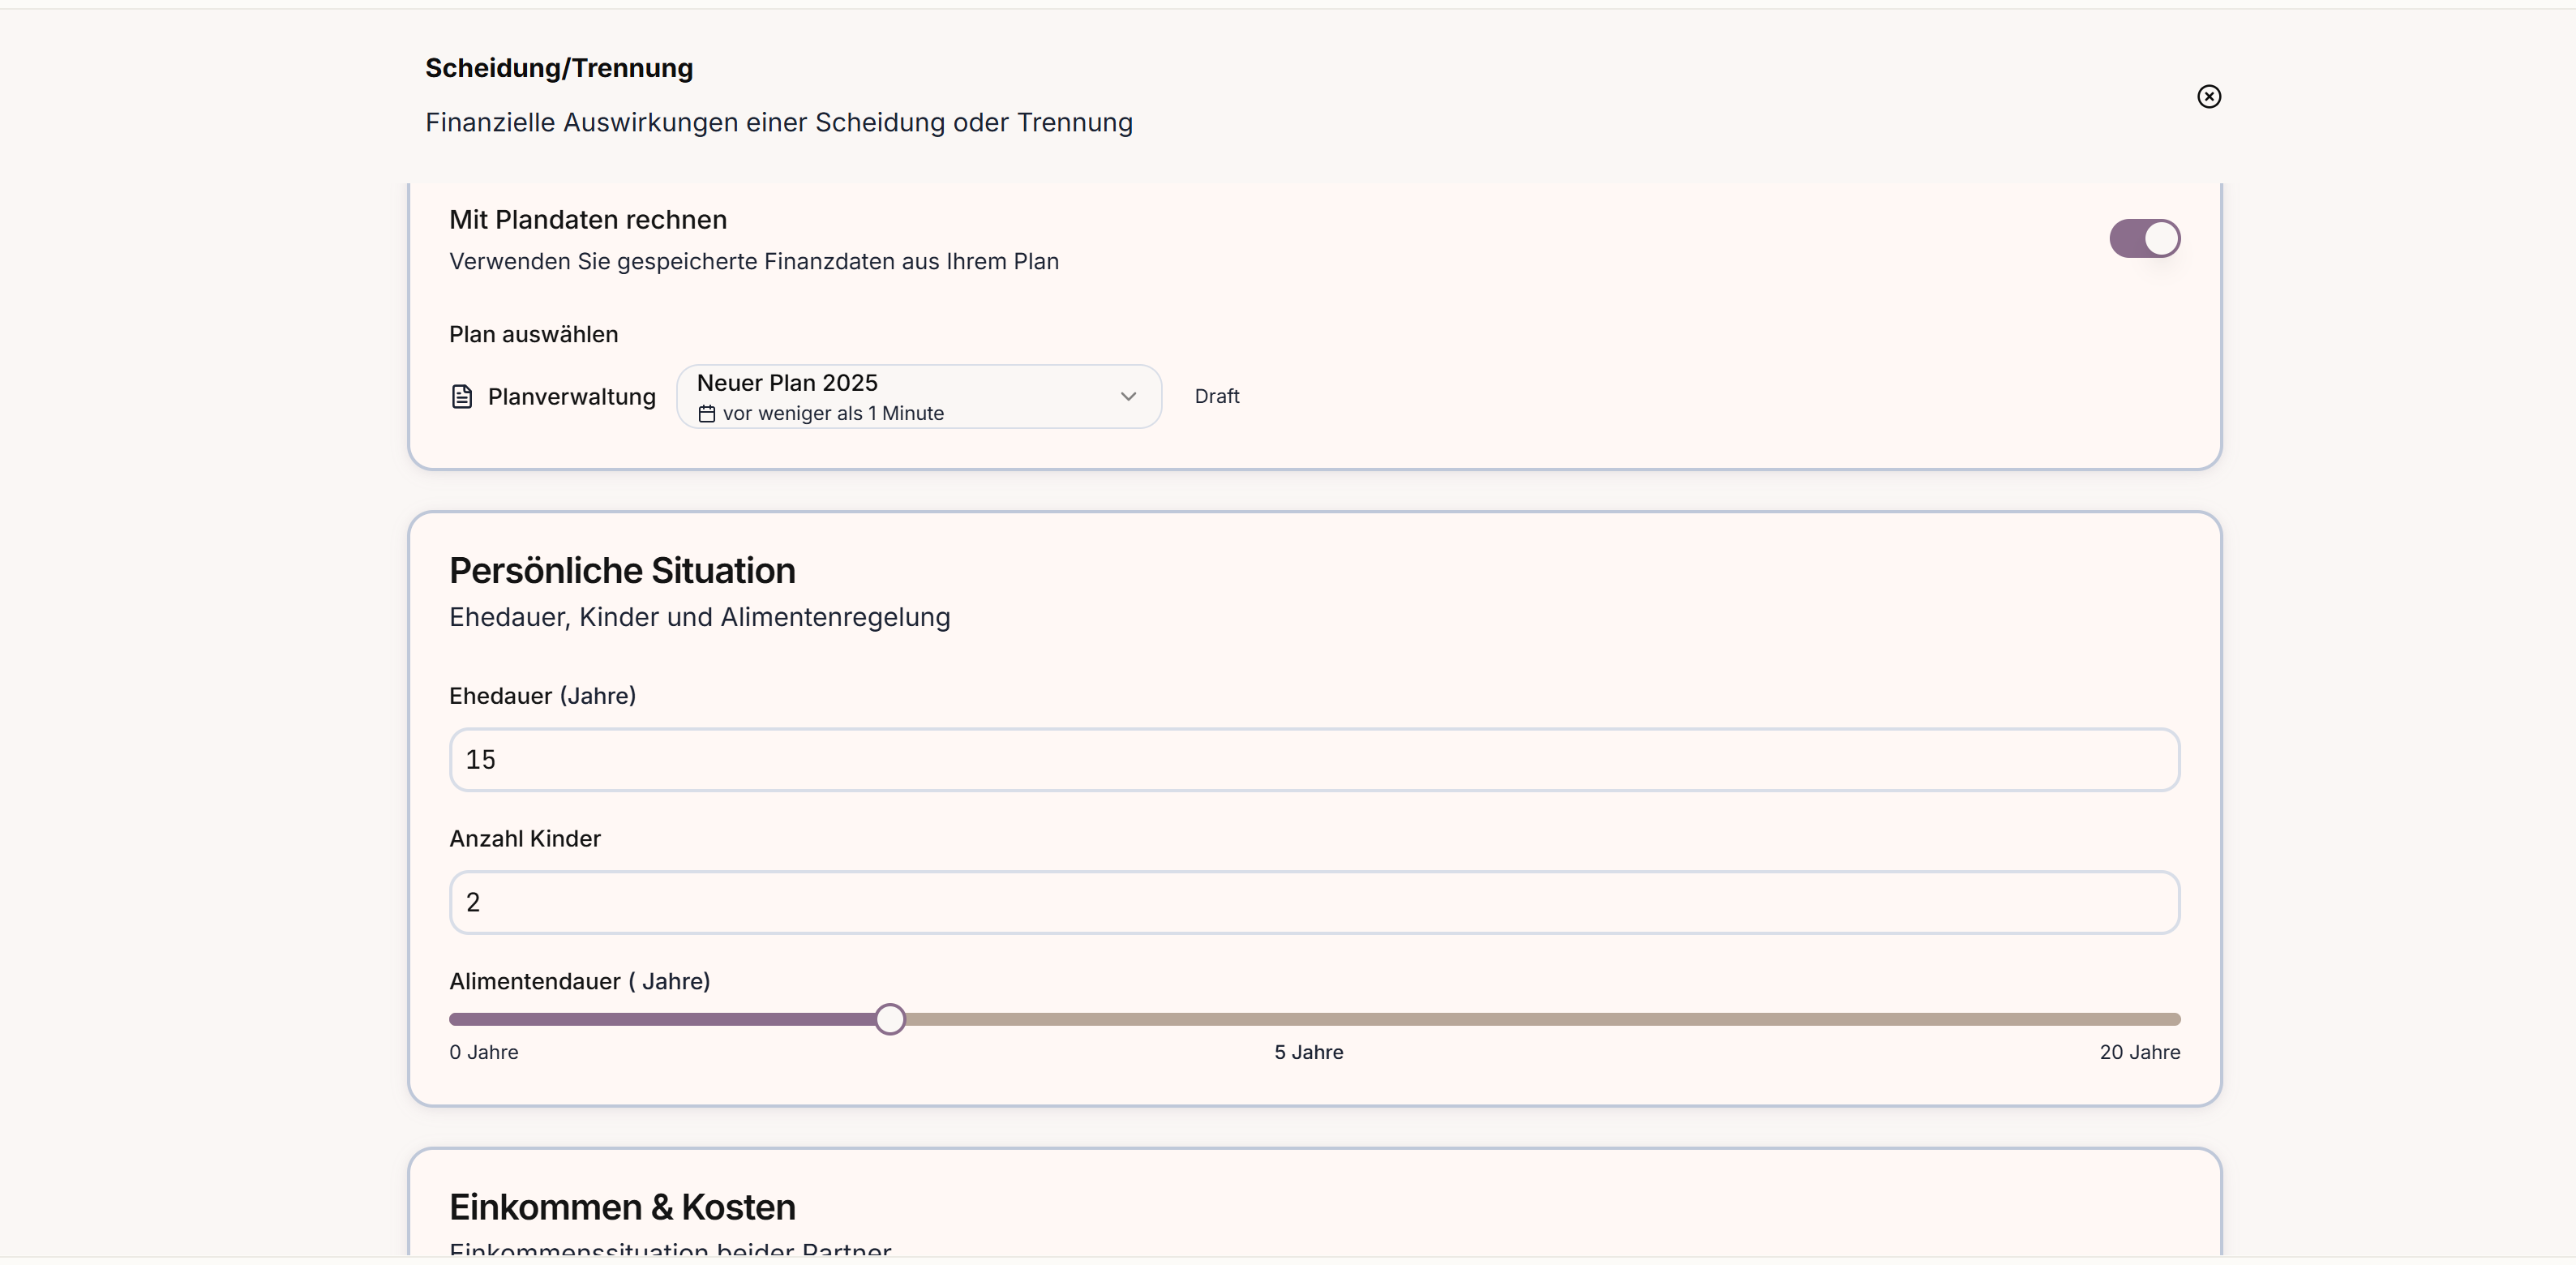Close the Scheidung/Trennung dialog
The width and height of the screenshot is (2576, 1265).
pyautogui.click(x=2208, y=96)
